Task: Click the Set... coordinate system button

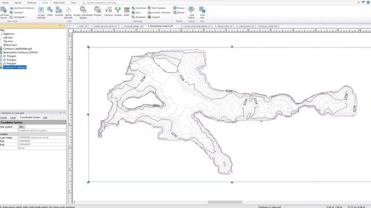Action: click(x=21, y=127)
